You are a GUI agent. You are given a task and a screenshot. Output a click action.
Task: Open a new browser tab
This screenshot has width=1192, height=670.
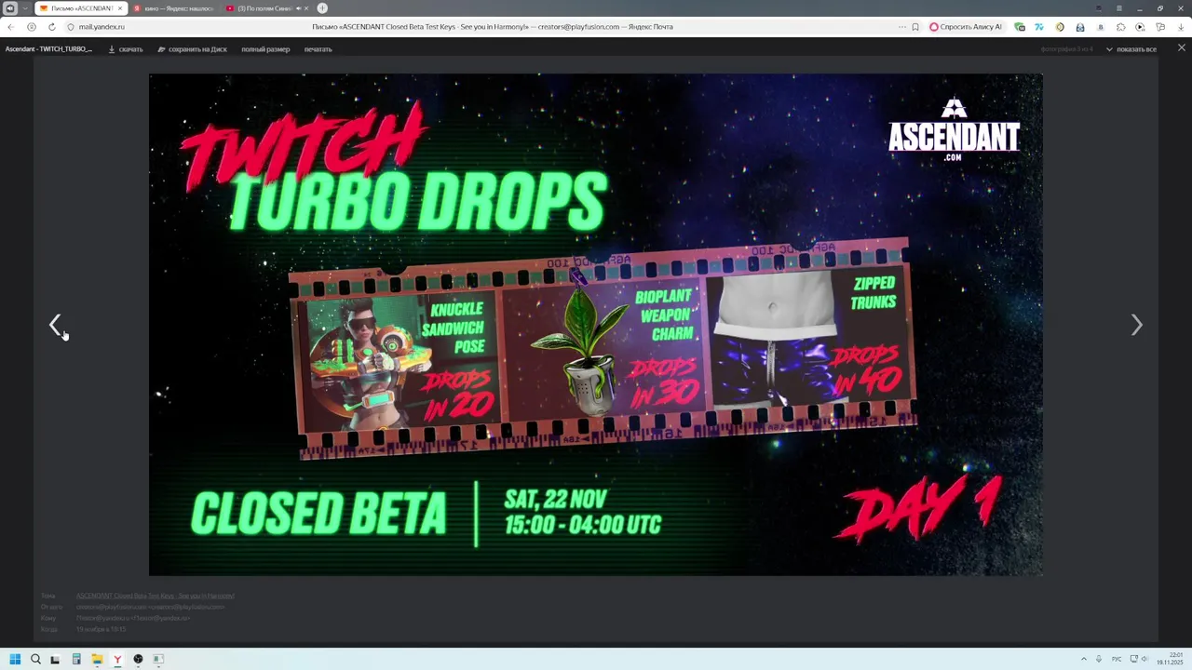322,8
